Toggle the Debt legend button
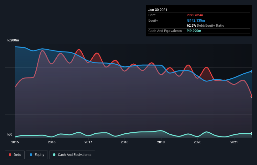This screenshot has width=257, height=165. (15, 155)
